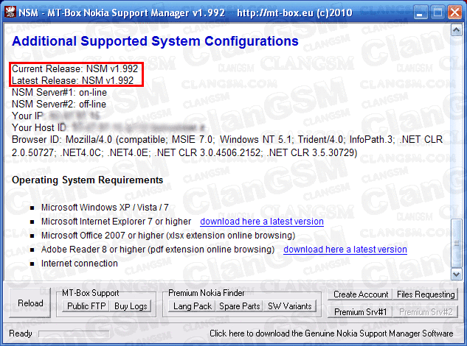Click the Create Account button

pos(360,294)
